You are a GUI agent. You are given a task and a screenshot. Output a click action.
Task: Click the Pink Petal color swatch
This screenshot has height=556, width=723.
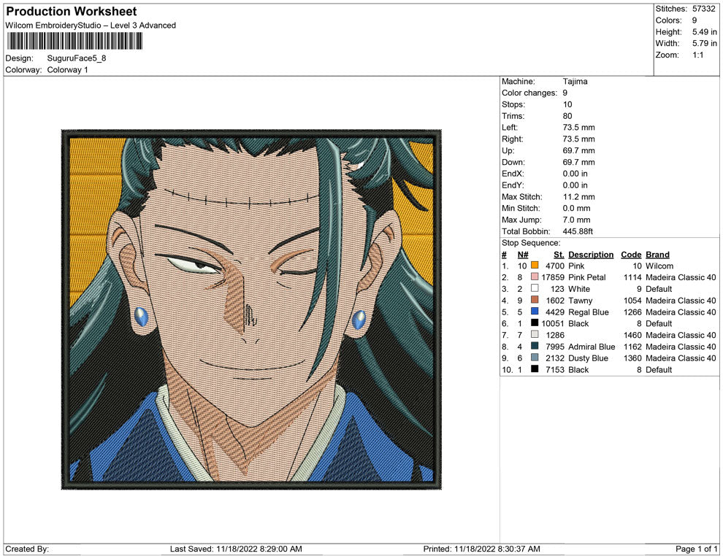535,277
